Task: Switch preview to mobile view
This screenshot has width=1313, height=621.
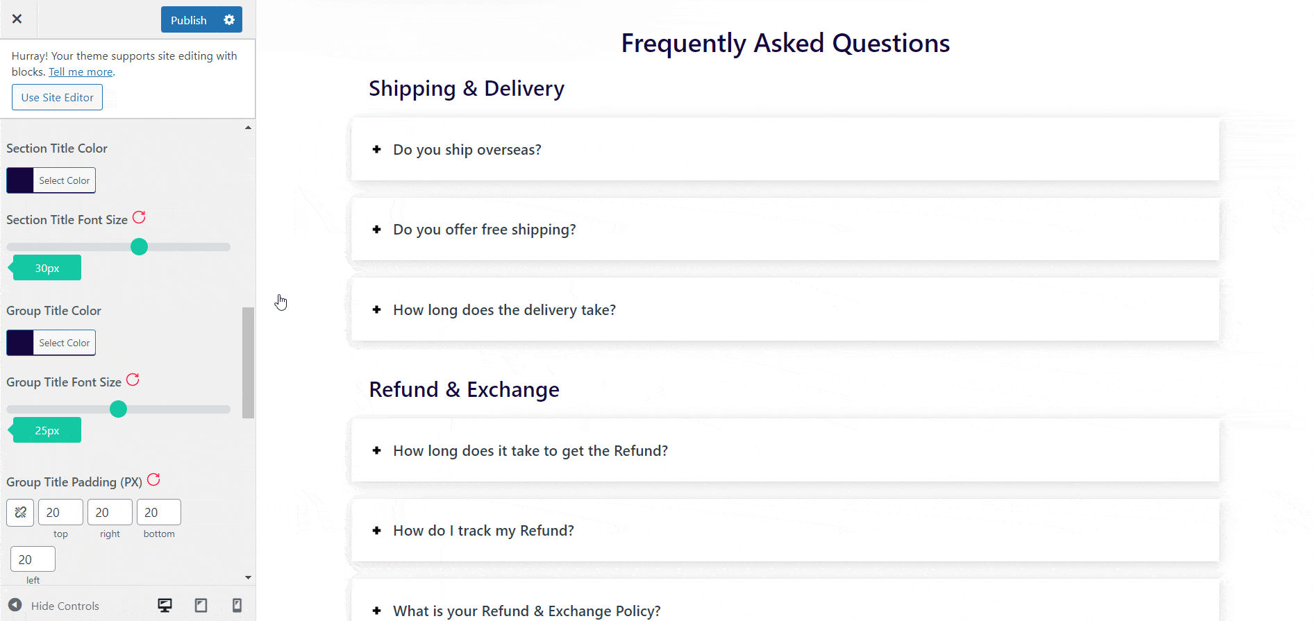Action: click(x=237, y=605)
